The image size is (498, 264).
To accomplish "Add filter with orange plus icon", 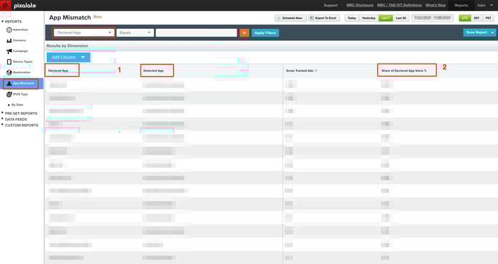I will [x=244, y=33].
